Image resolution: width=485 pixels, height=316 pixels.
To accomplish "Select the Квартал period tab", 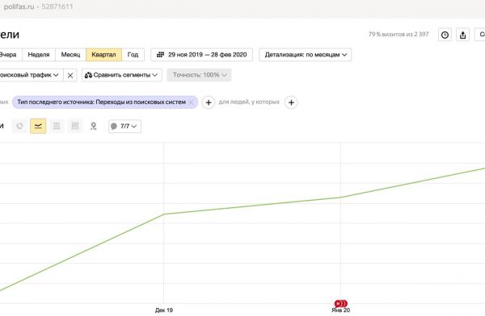I will 103,55.
